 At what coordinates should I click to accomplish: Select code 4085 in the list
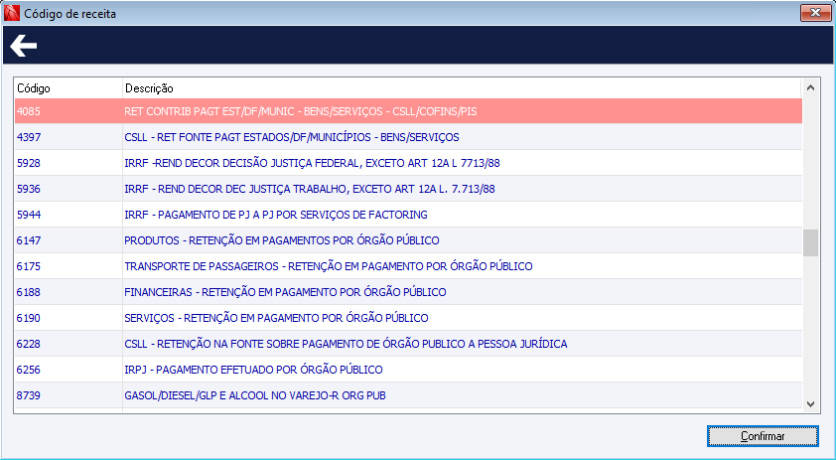coord(28,111)
